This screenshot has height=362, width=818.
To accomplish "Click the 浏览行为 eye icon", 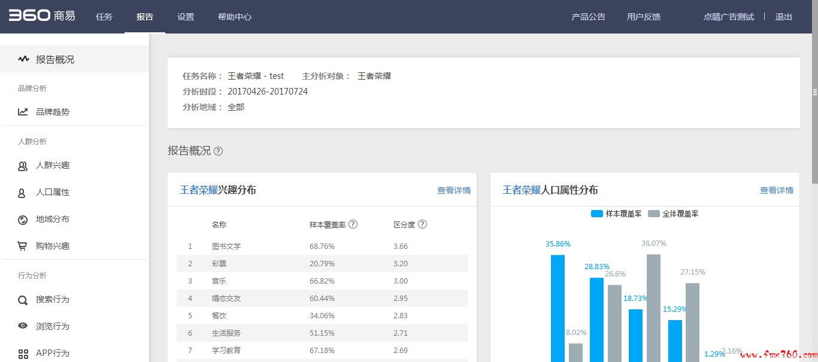I will pos(23,326).
